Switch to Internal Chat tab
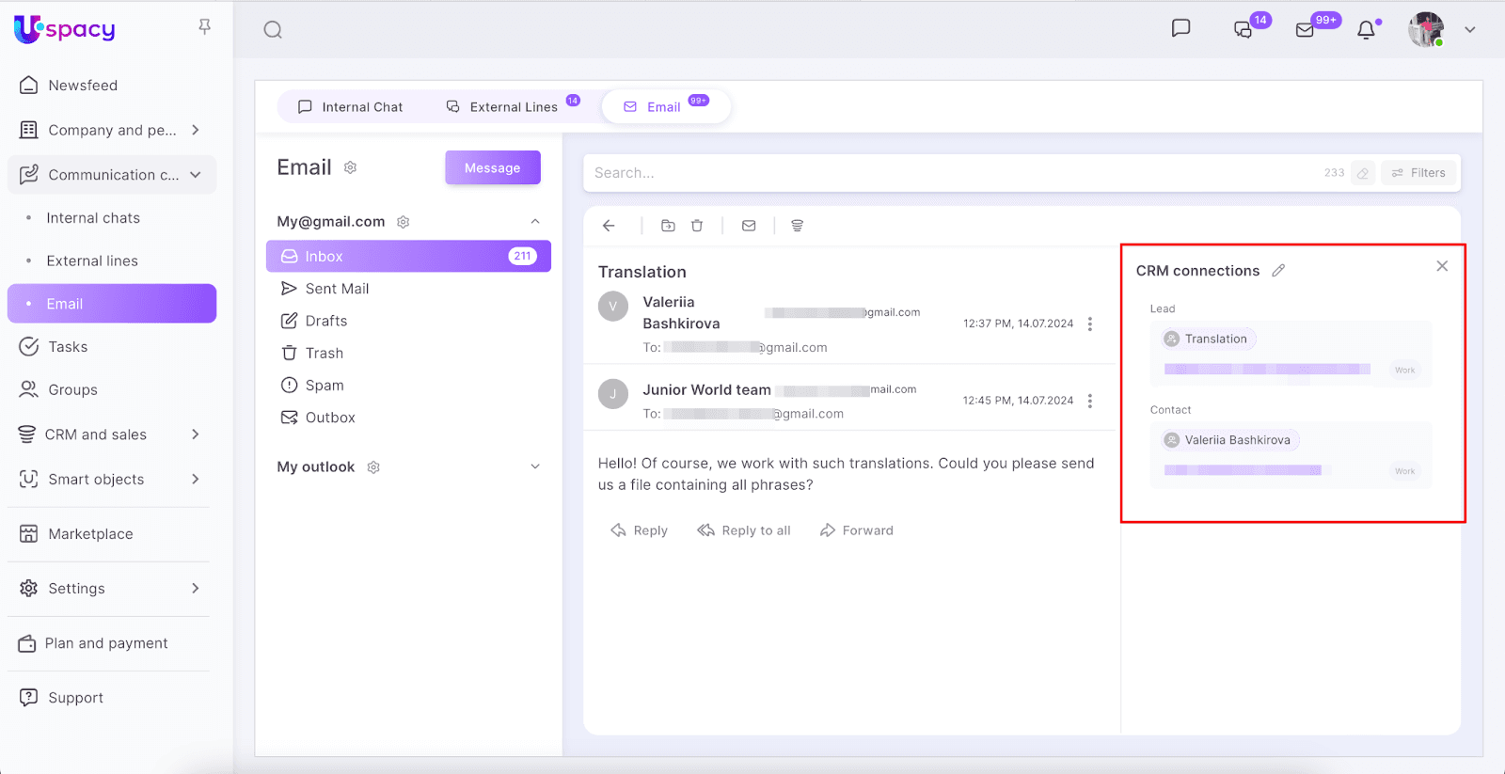The height and width of the screenshot is (774, 1505). click(350, 107)
